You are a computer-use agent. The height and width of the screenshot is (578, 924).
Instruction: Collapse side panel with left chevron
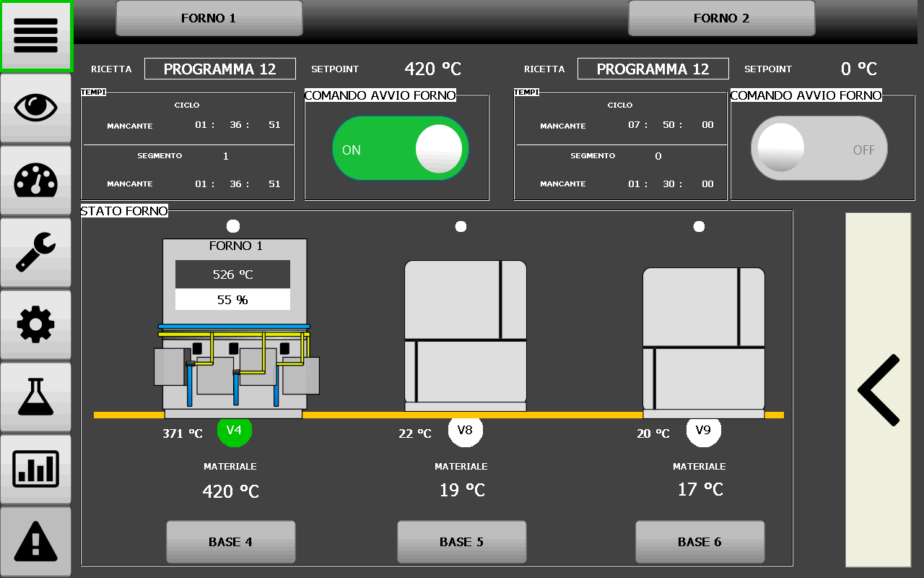tap(879, 389)
